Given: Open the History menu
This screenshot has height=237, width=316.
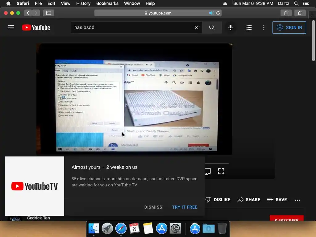Looking at the screenshot, I should (x=83, y=3).
